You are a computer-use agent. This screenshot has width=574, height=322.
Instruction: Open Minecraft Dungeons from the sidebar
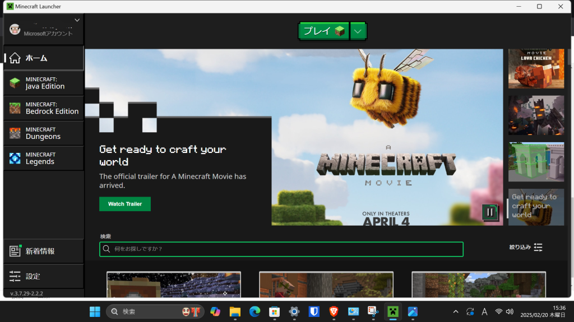tap(43, 133)
